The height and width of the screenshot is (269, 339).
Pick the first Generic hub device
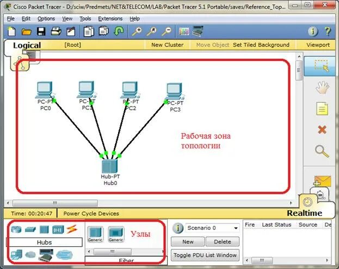(x=95, y=234)
